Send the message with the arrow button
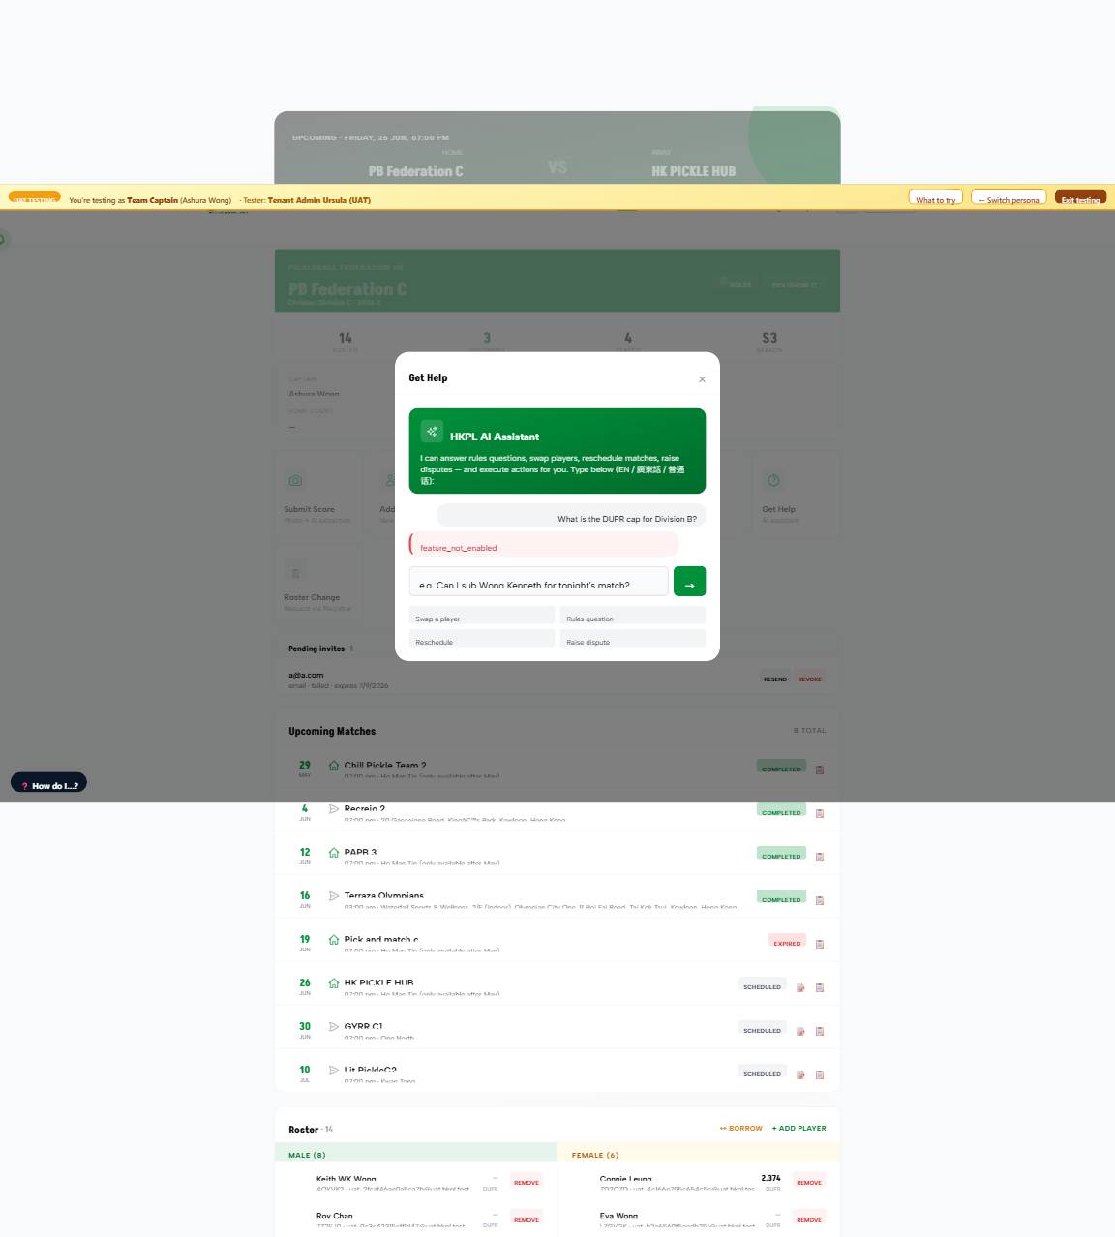This screenshot has width=1115, height=1237. (x=689, y=582)
